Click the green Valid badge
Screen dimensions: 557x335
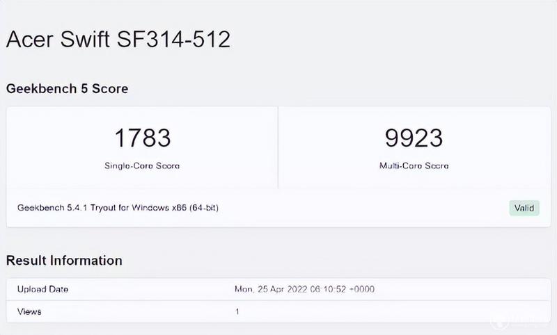[x=524, y=208]
